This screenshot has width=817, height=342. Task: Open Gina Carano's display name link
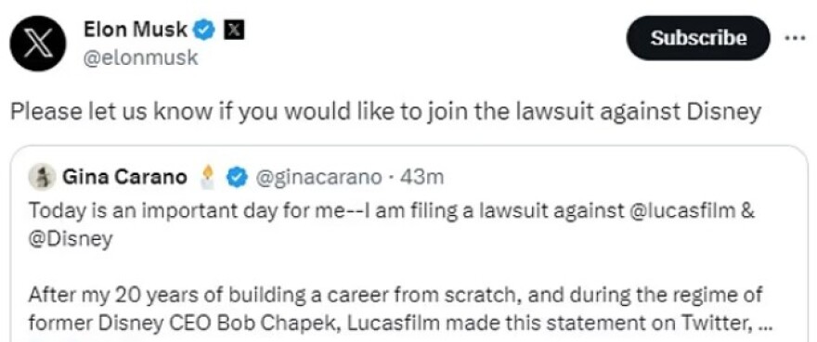[x=125, y=178]
